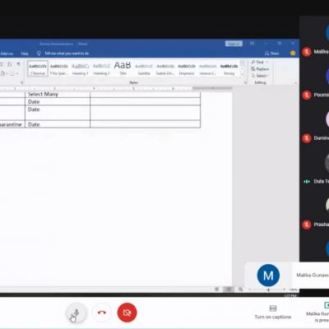This screenshot has width=329, height=329.
Task: Click the Find tool in Editing group
Action: pos(258,62)
